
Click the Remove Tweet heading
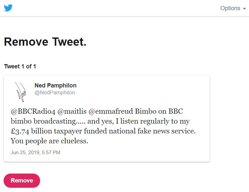click(x=45, y=42)
